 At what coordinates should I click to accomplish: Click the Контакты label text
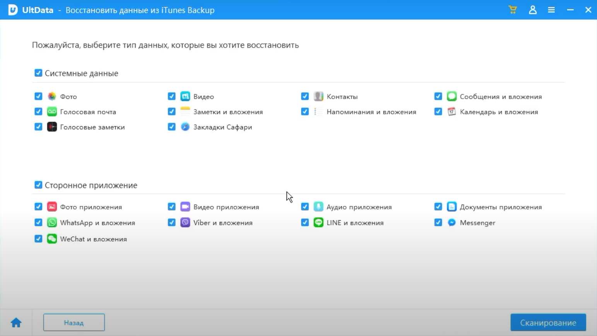click(x=342, y=96)
